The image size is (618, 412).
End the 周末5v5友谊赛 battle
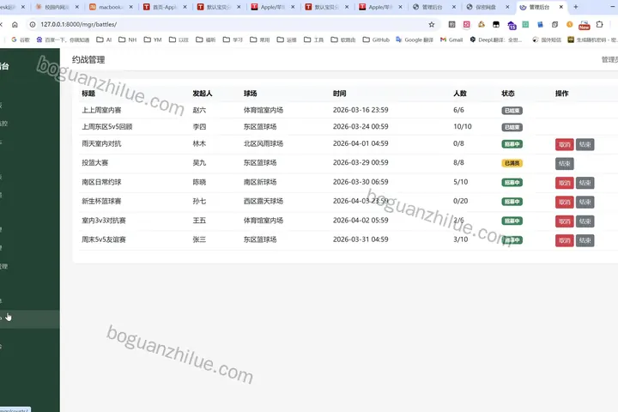pyautogui.click(x=585, y=240)
